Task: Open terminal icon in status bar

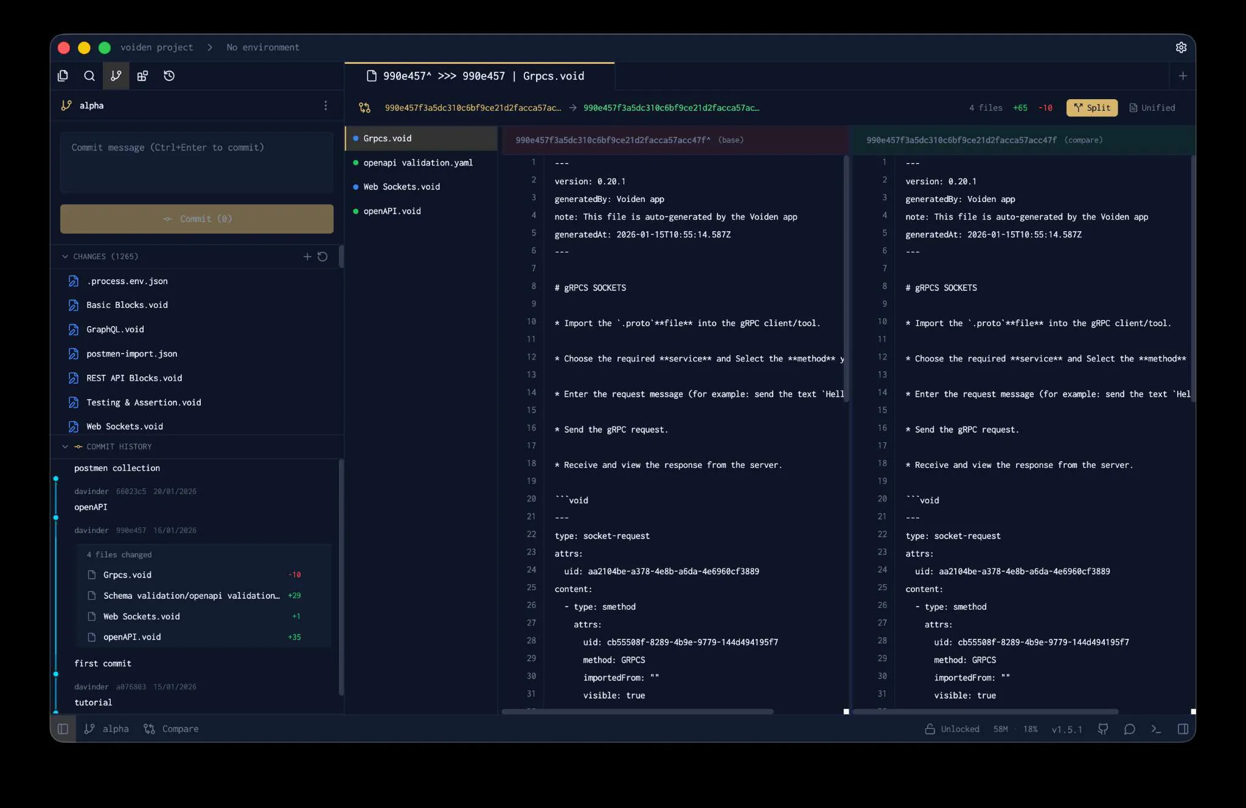Action: tap(1156, 729)
